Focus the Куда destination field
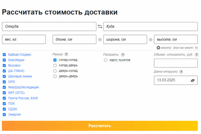This screenshot has height=134, width=201. pyautogui.click(x=150, y=26)
